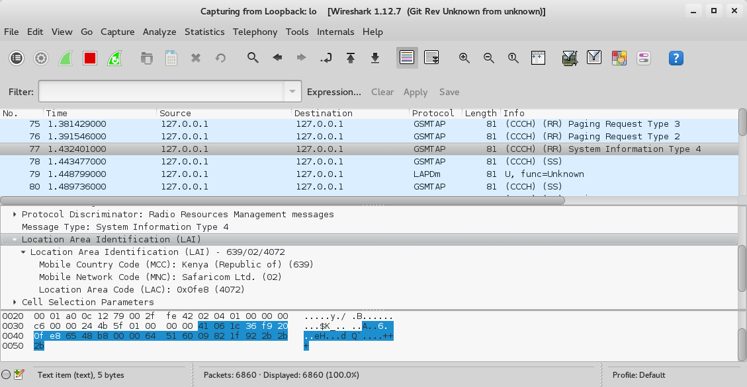The width and height of the screenshot is (747, 387).
Task: Stop the running capture with red square
Action: 89,58
